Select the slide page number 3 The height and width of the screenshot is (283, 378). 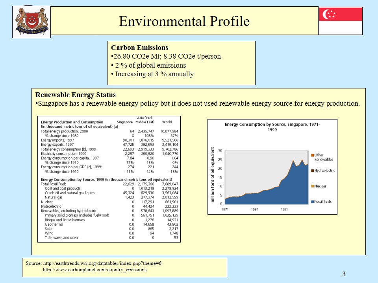[344, 274]
